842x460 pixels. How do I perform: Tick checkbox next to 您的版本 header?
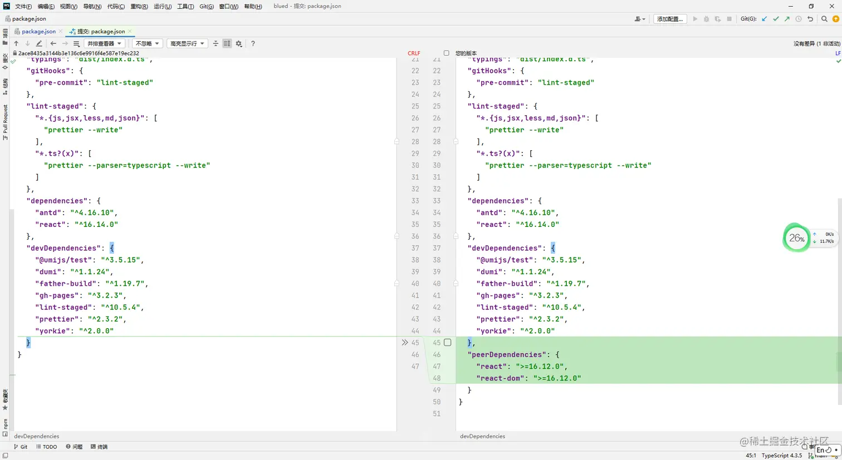pyautogui.click(x=446, y=53)
